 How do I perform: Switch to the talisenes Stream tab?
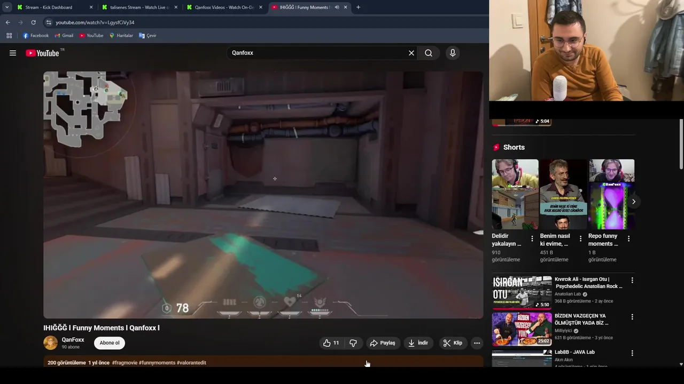[x=139, y=7]
